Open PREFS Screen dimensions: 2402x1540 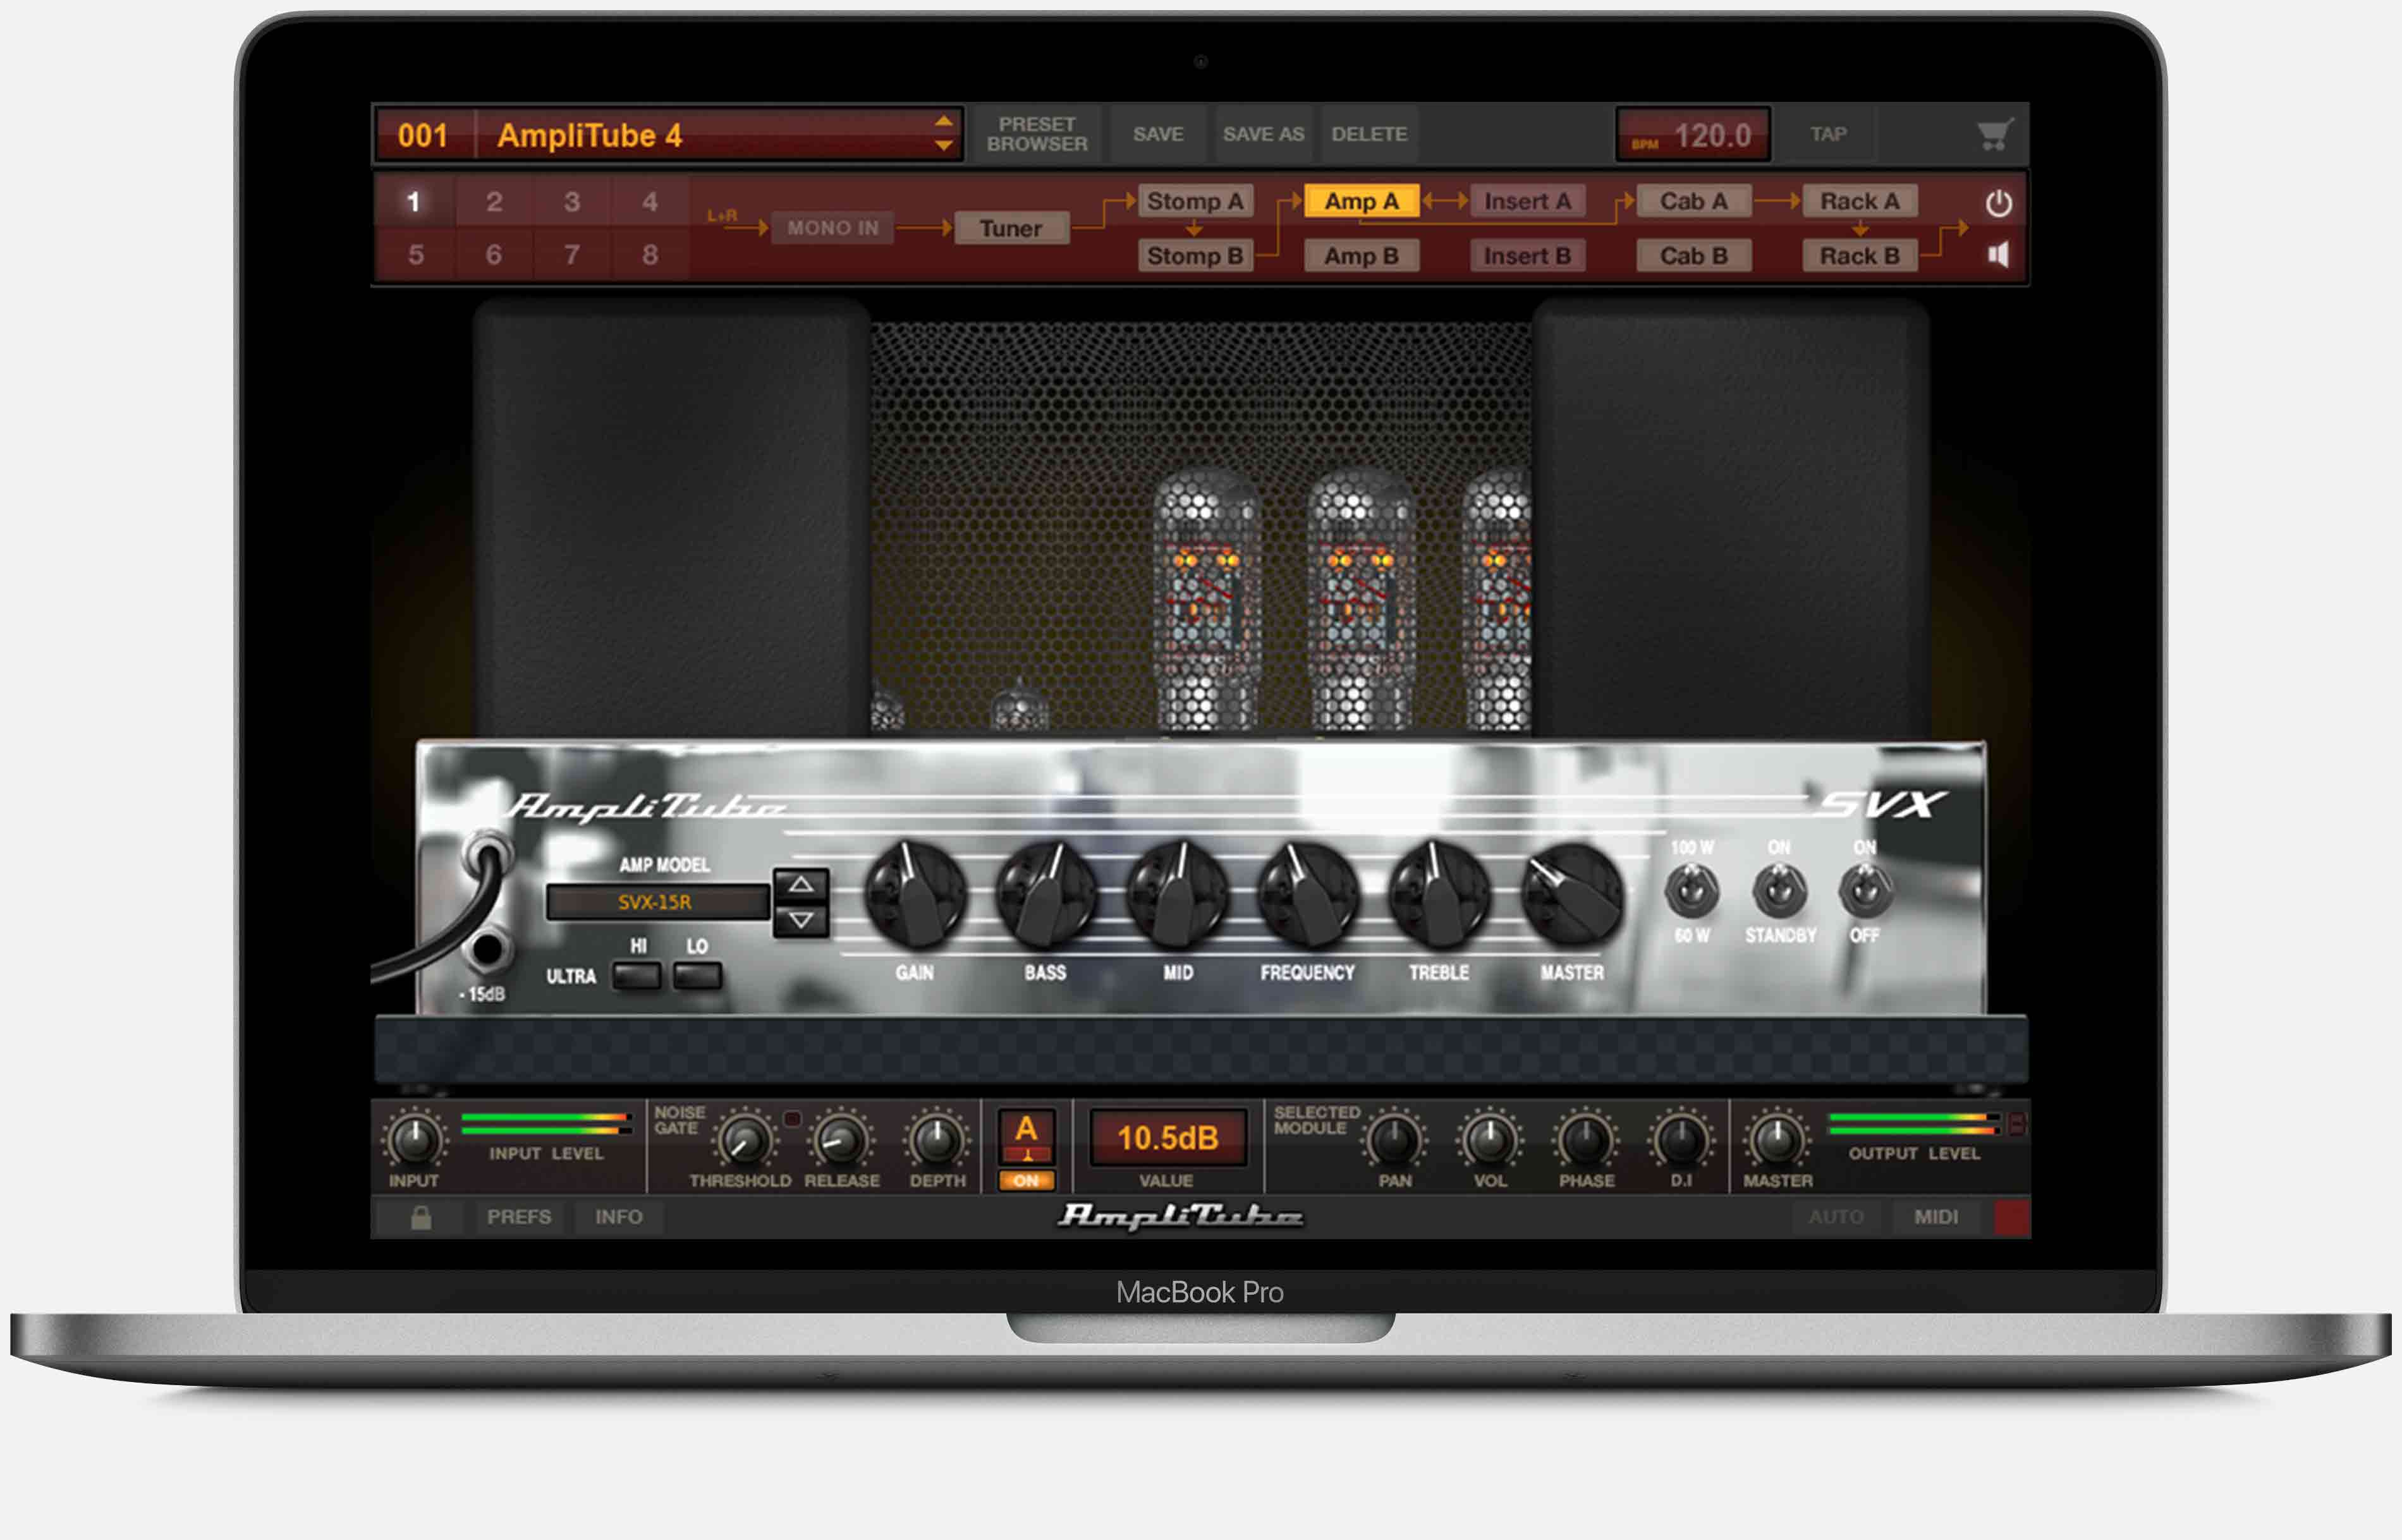click(519, 1217)
